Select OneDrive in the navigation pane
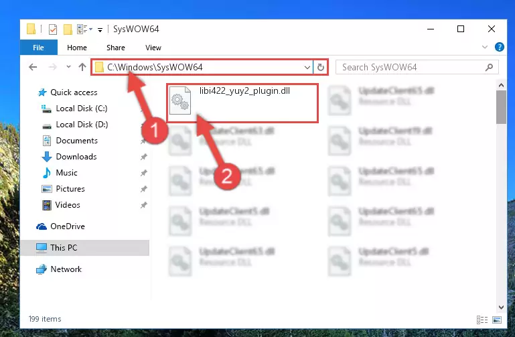The height and width of the screenshot is (337, 515). pyautogui.click(x=68, y=226)
